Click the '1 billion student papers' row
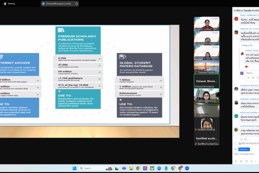This screenshot has height=173, width=259. coord(139,80)
